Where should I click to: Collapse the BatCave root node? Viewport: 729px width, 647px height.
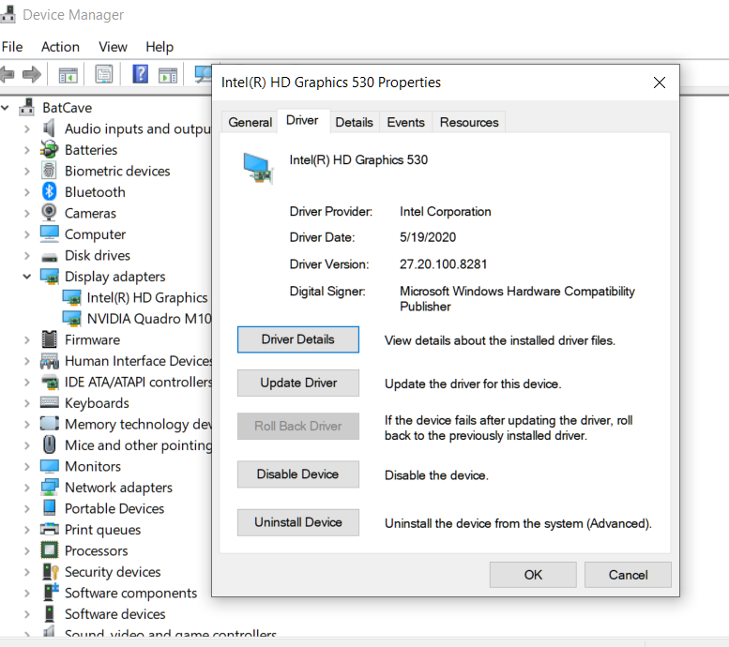tap(5, 108)
